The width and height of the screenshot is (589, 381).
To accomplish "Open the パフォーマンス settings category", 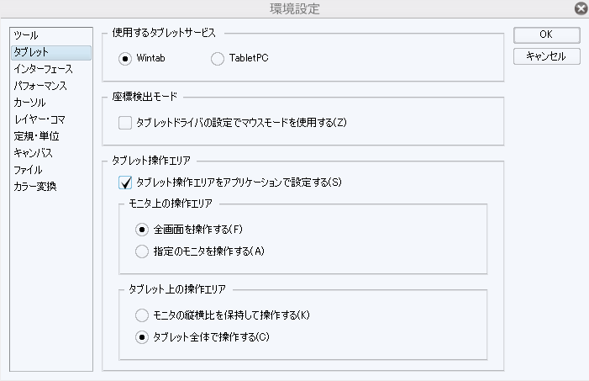I will pyautogui.click(x=40, y=86).
